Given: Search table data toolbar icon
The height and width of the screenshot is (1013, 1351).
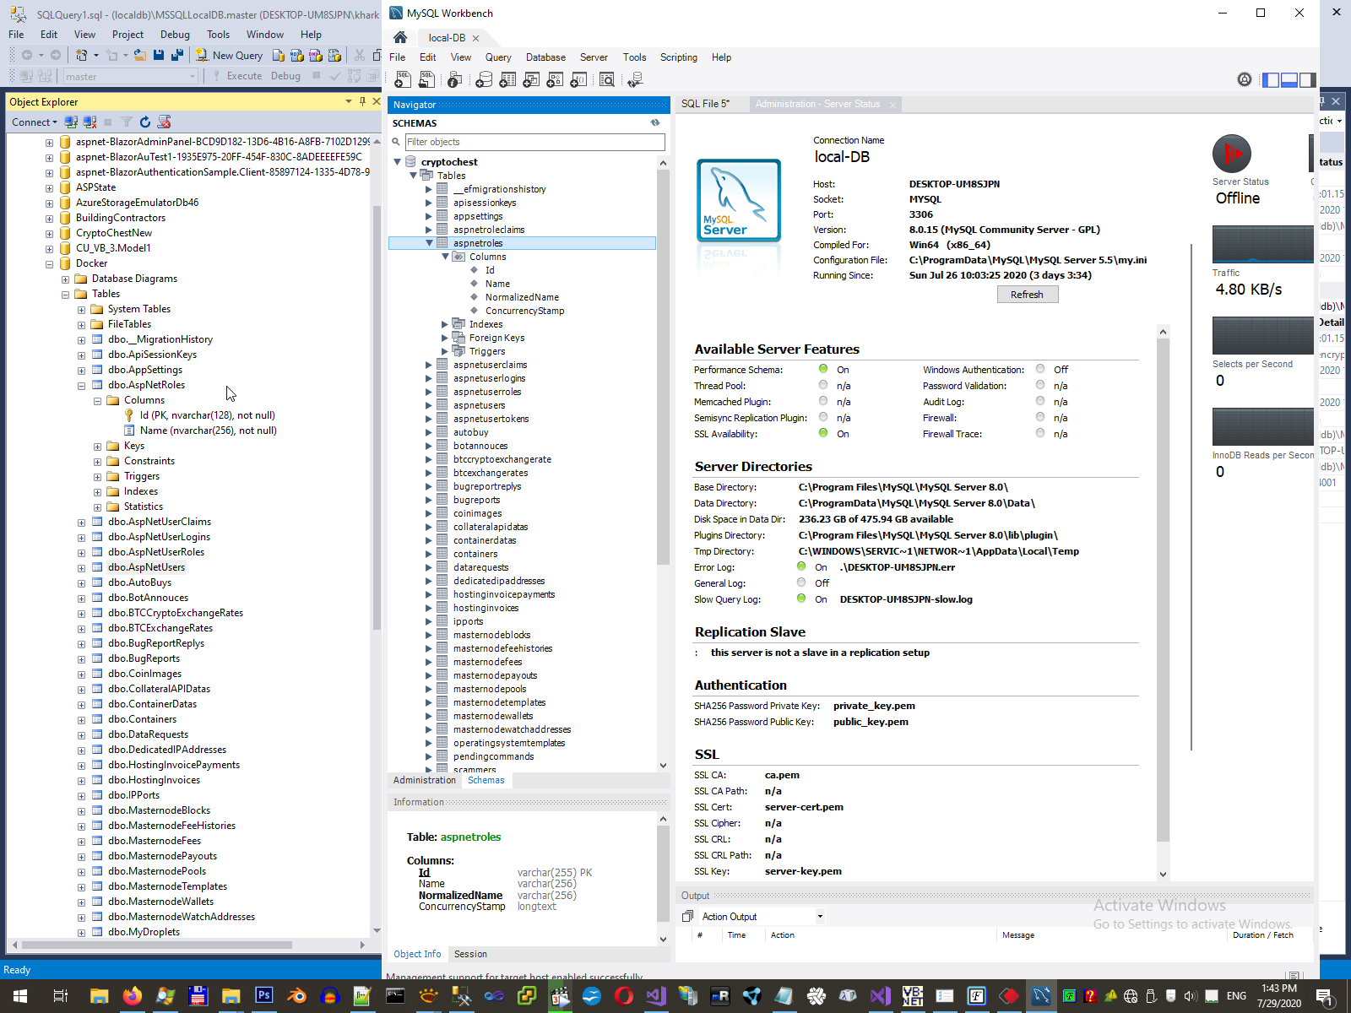Looking at the screenshot, I should coord(606,79).
